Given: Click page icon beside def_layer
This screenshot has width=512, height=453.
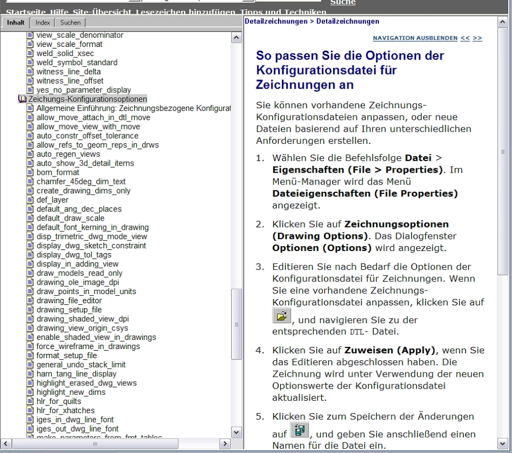Looking at the screenshot, I should click(30, 199).
